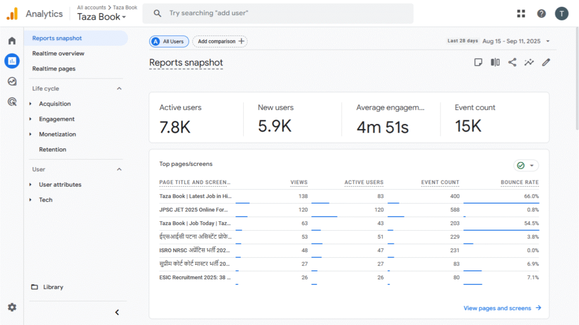Screen dimensions: 579x325
Task: Open Admin settings gear icon
Action: pyautogui.click(x=12, y=308)
